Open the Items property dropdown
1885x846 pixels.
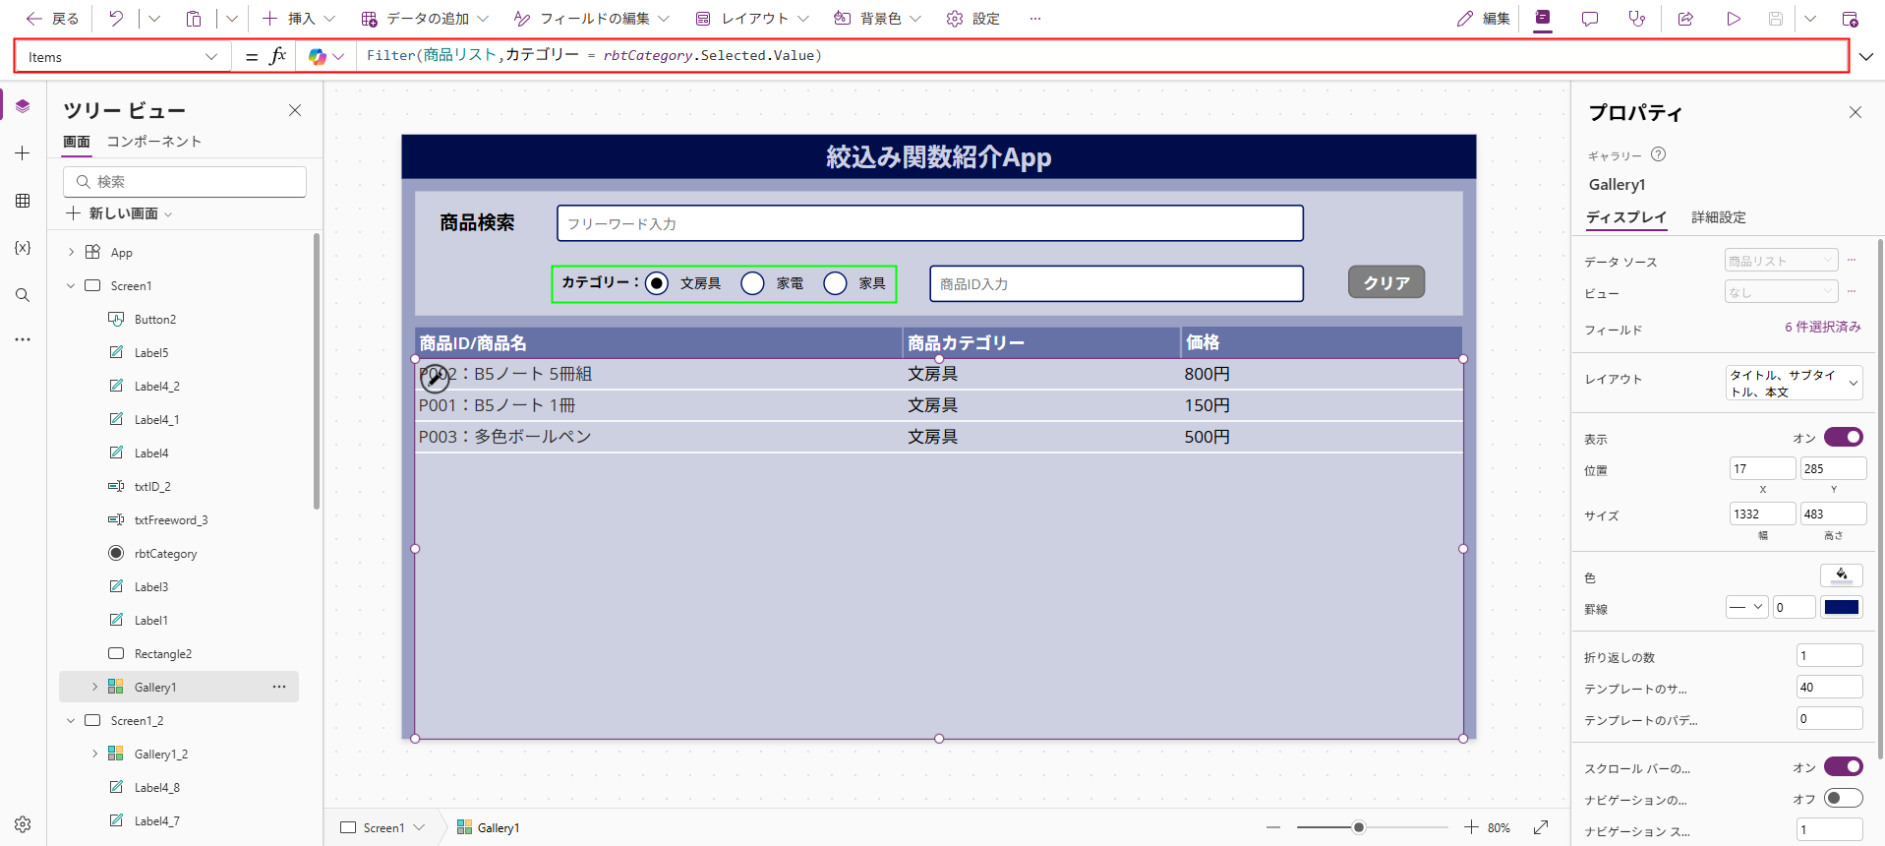point(122,57)
